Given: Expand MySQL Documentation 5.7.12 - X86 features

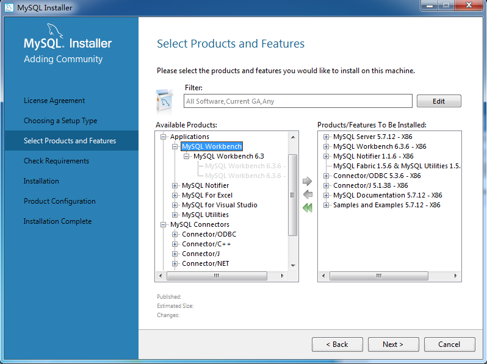Looking at the screenshot, I should 326,196.
